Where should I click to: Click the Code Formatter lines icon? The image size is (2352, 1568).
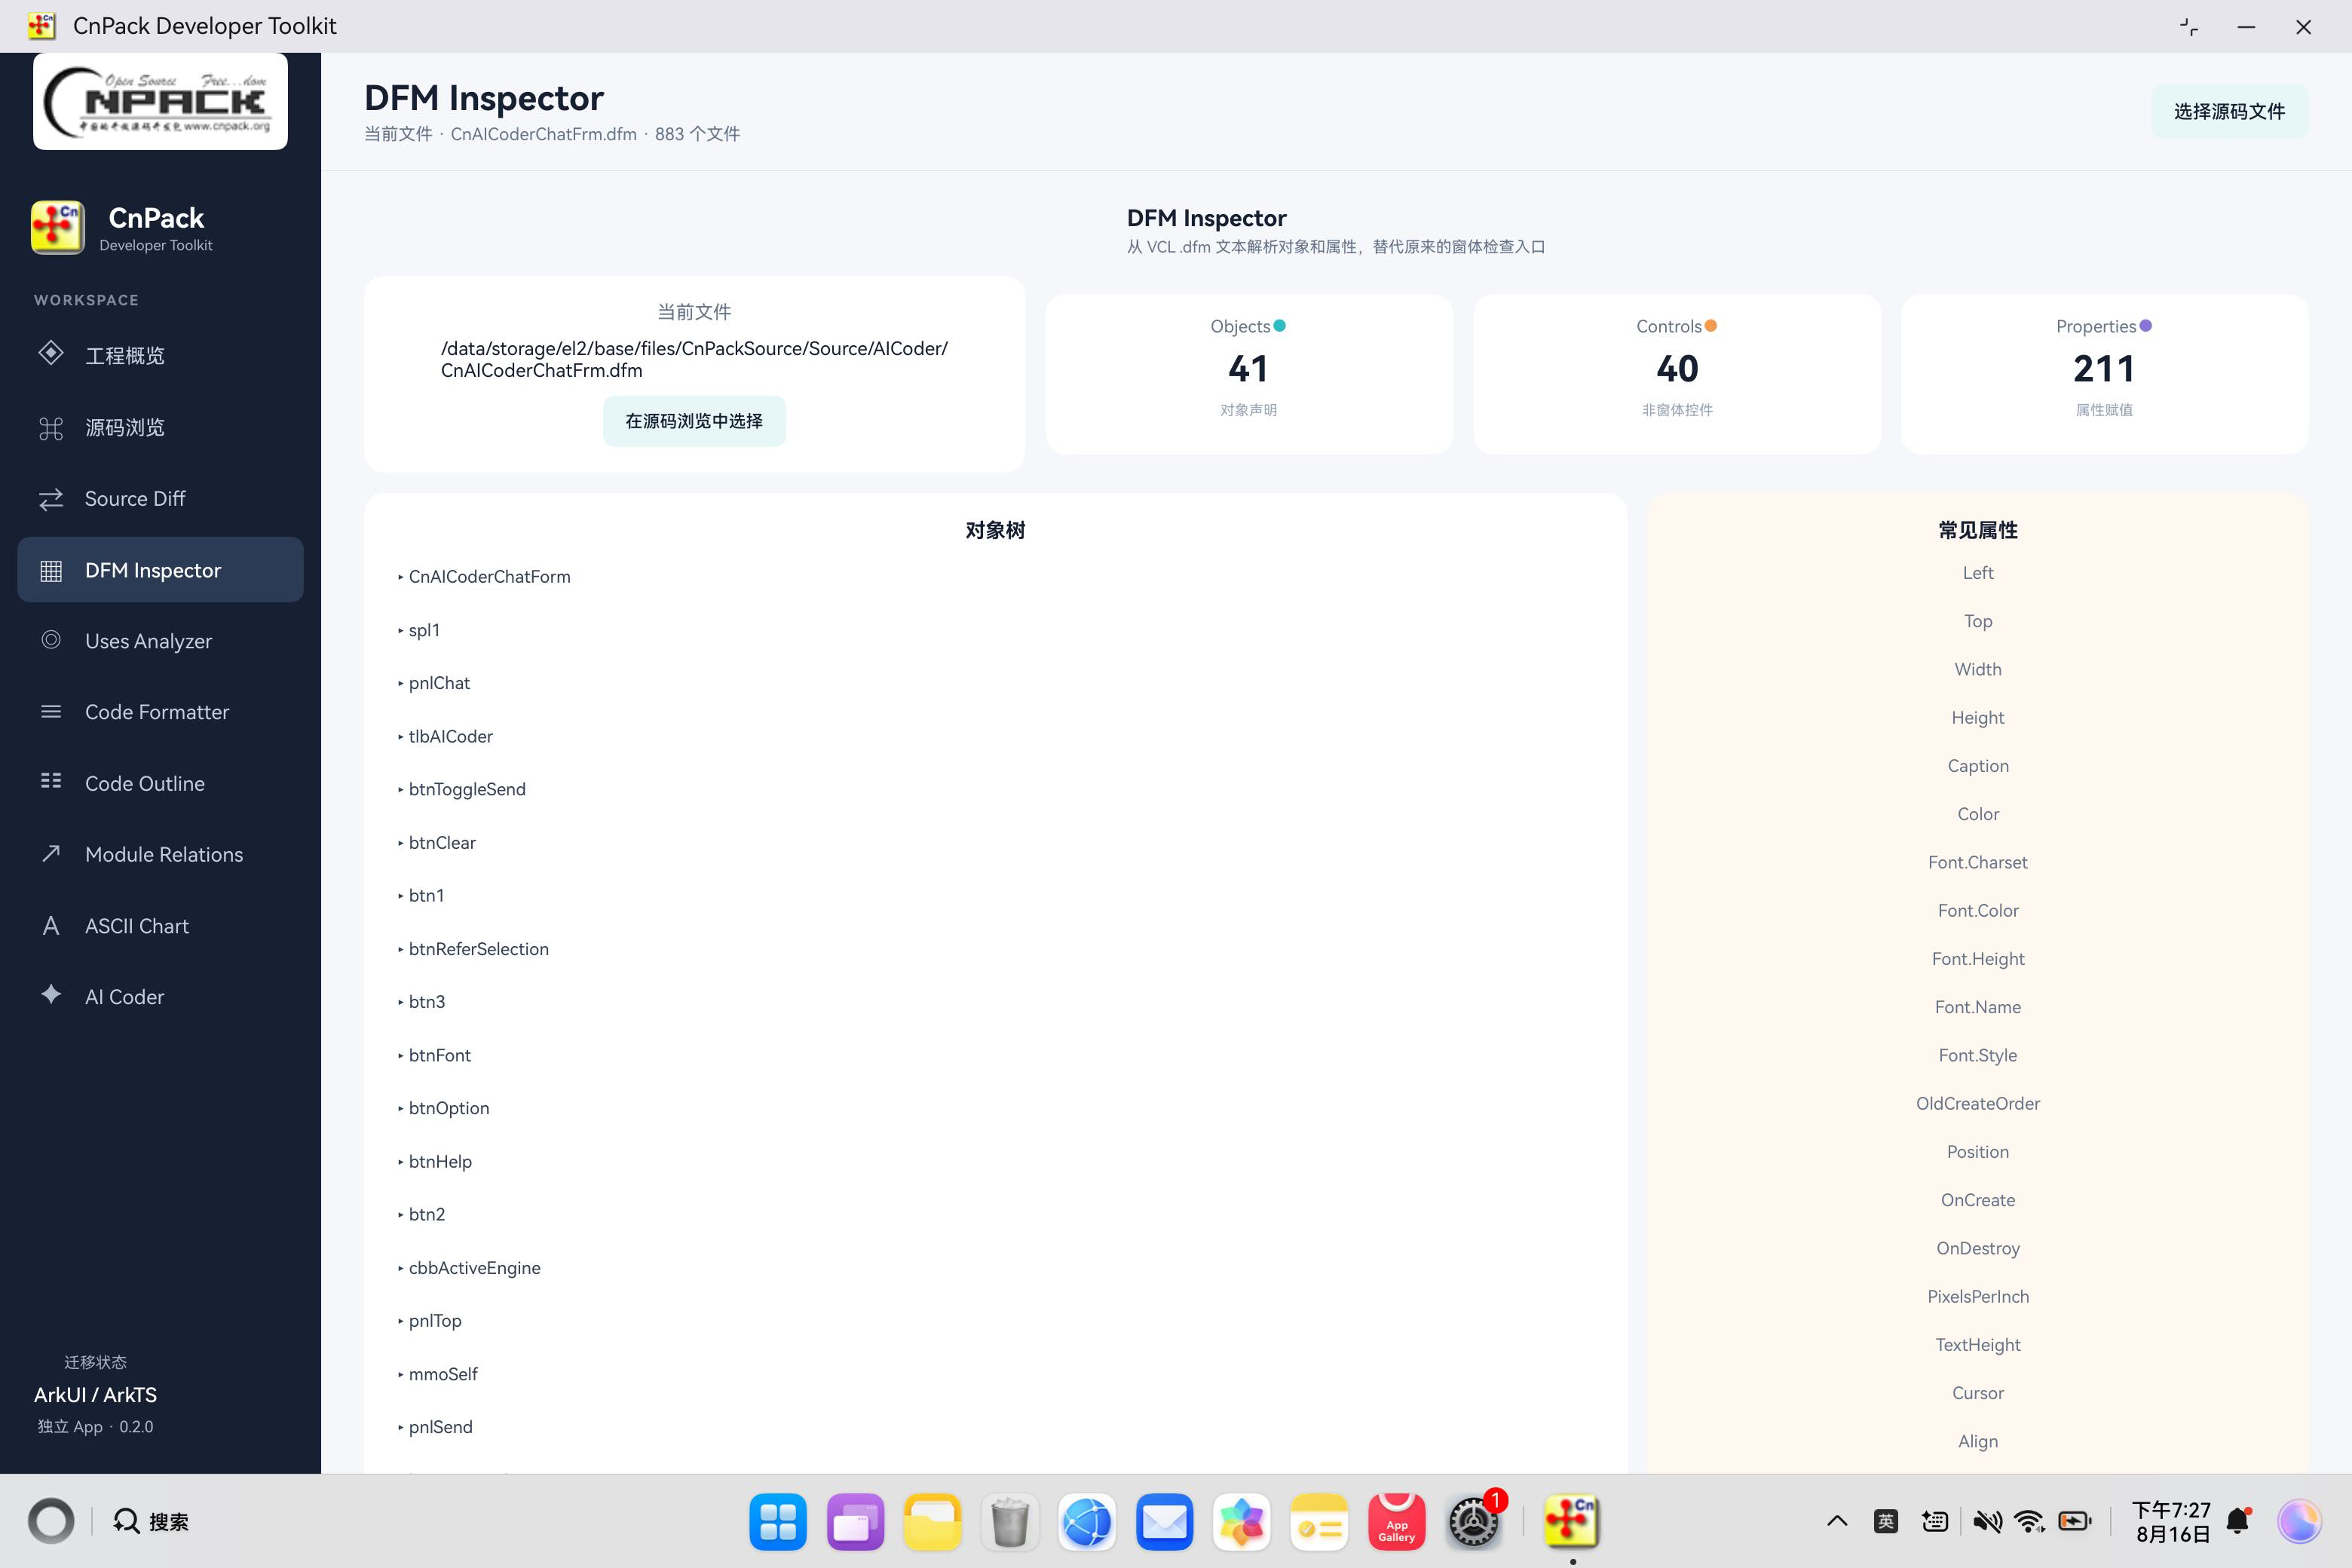click(x=51, y=711)
